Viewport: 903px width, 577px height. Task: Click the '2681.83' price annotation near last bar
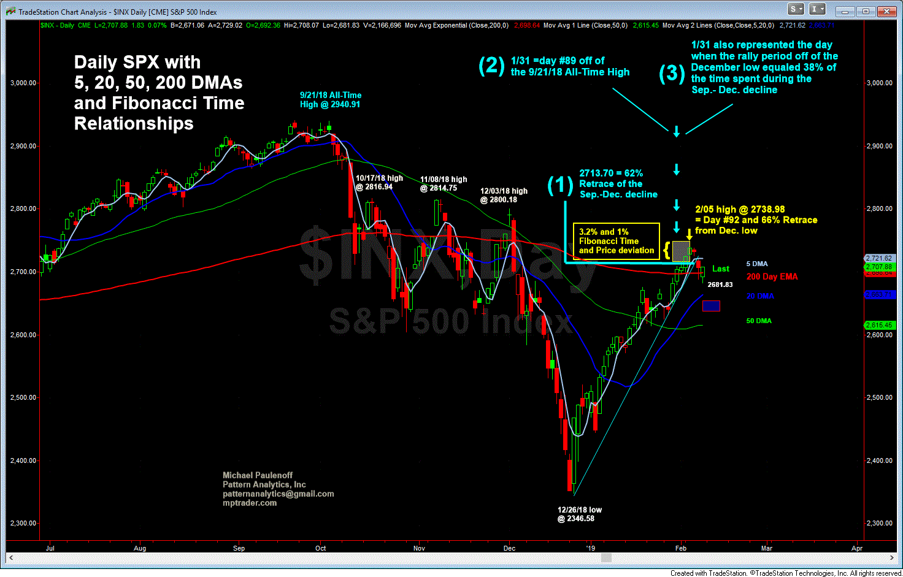(x=720, y=285)
